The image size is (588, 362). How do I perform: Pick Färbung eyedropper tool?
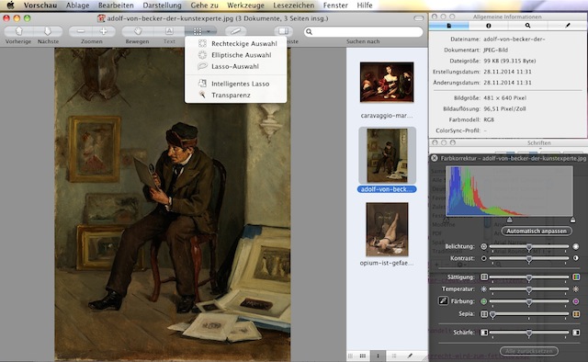[443, 300]
